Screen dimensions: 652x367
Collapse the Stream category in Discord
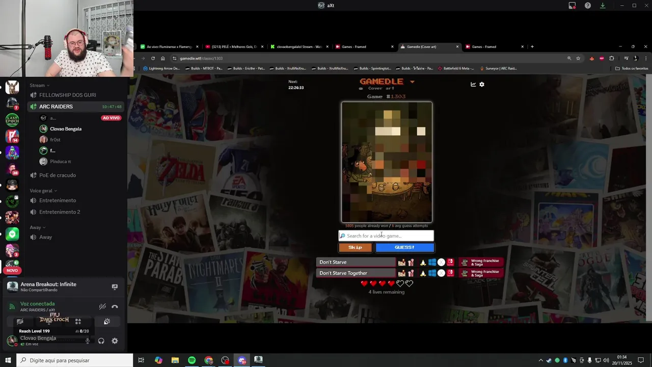(x=40, y=85)
